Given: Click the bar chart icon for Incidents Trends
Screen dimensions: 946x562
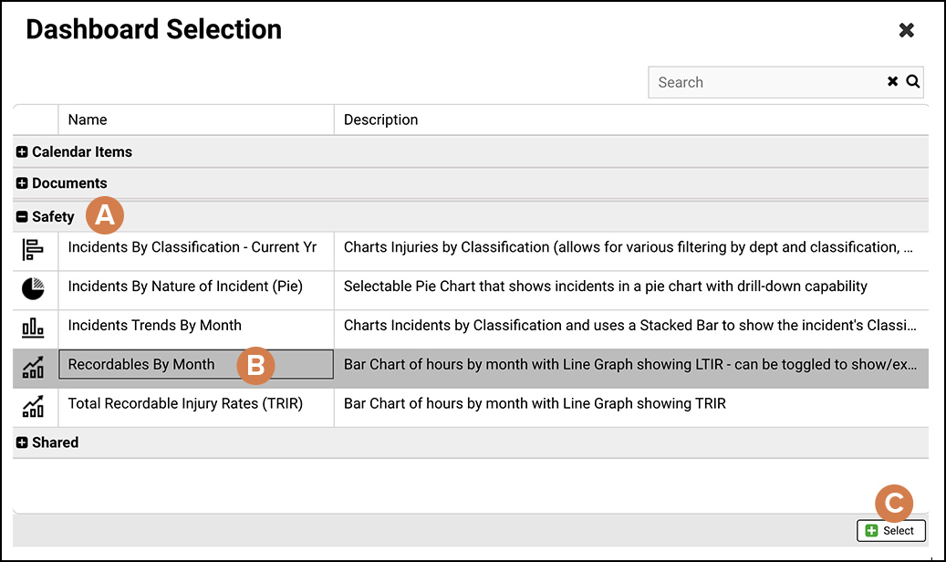Looking at the screenshot, I should (x=33, y=328).
